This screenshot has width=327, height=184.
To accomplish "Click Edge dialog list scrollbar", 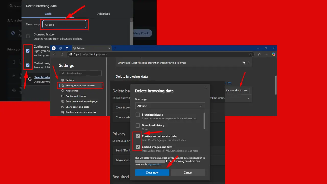I will (204, 121).
